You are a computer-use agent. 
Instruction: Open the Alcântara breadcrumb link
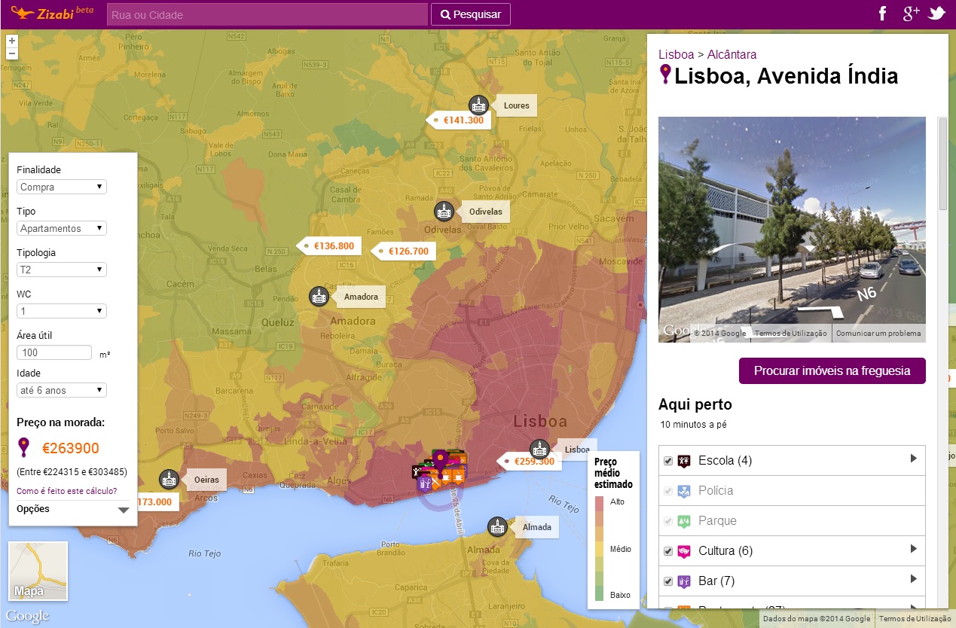click(732, 54)
